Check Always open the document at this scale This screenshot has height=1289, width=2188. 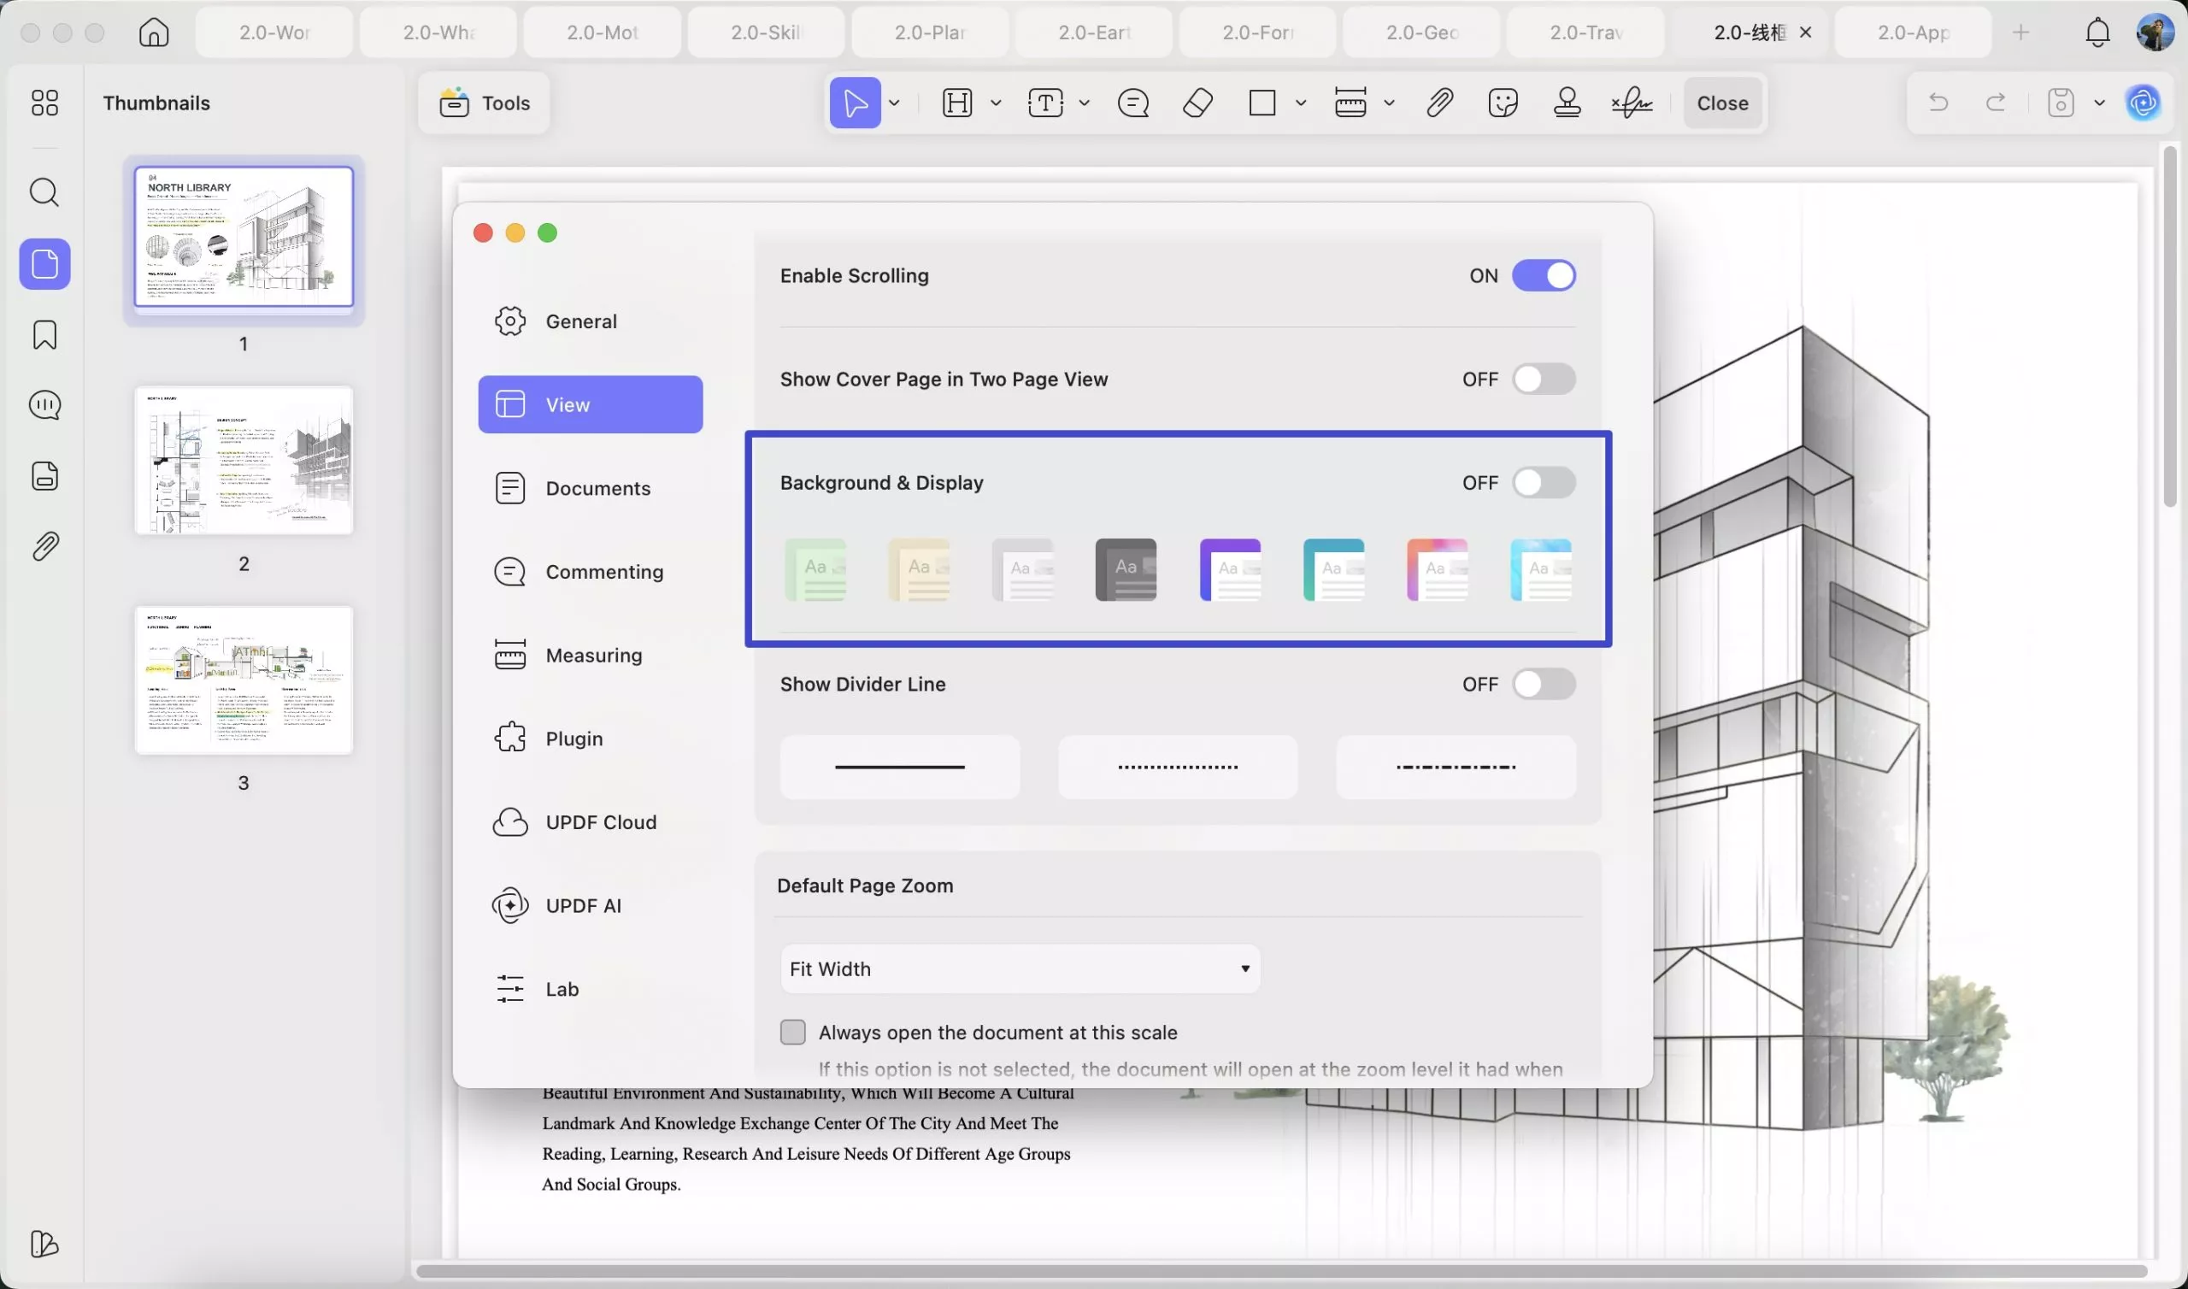point(792,1032)
